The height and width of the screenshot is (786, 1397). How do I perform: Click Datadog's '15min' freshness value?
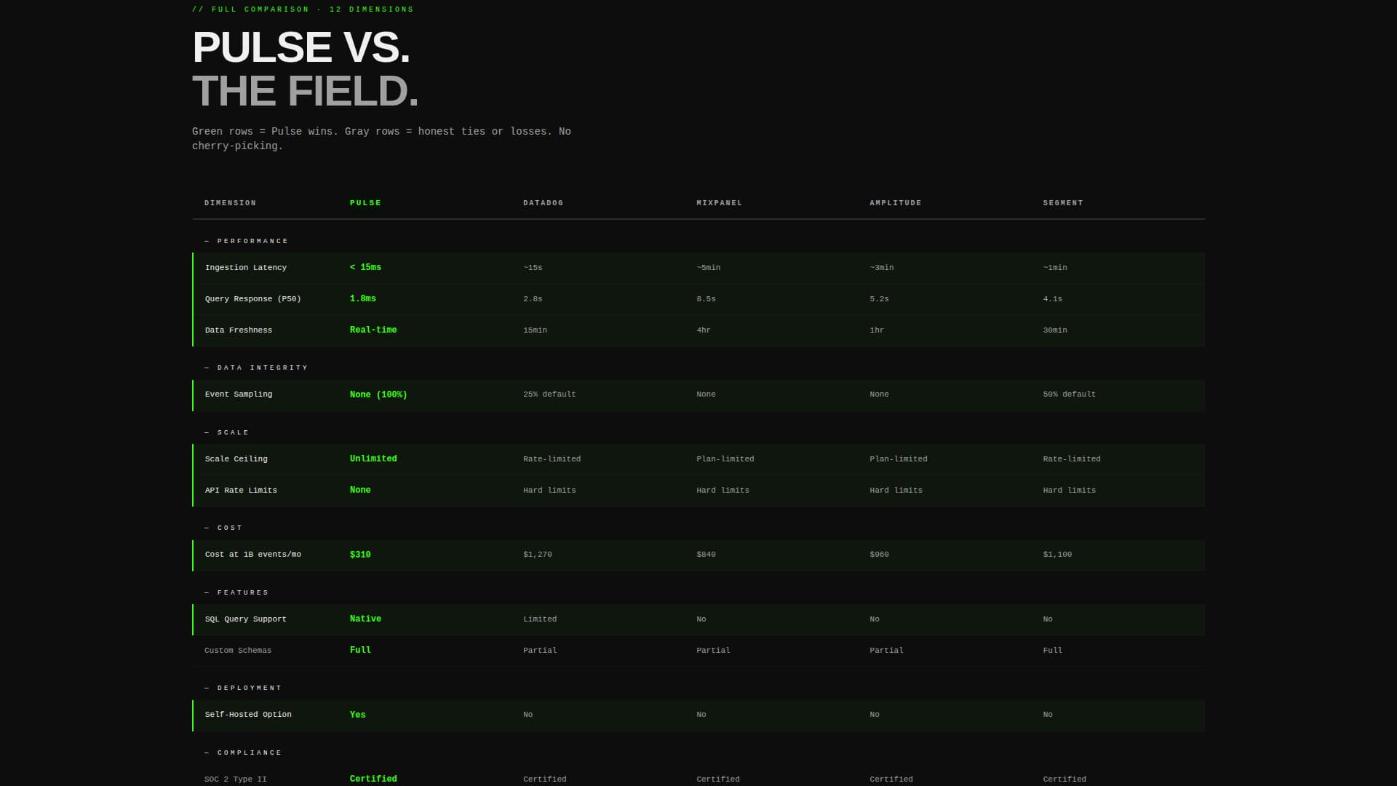pyautogui.click(x=535, y=330)
